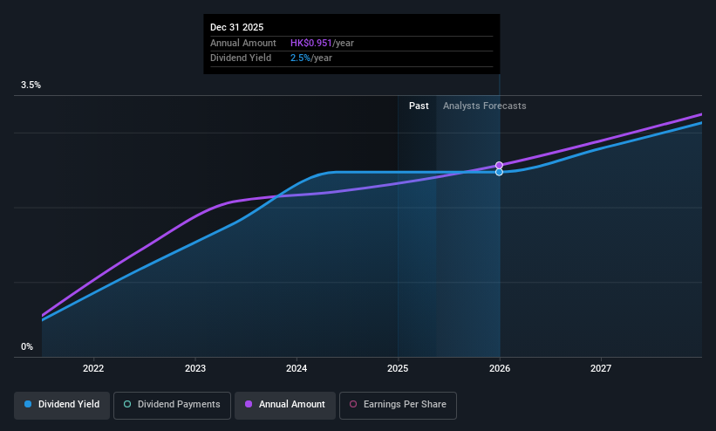Enable the Dividend Payments series
716x431 pixels.
172,405
